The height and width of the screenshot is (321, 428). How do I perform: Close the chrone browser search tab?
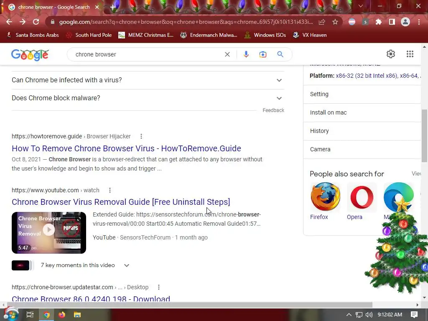coord(97,7)
